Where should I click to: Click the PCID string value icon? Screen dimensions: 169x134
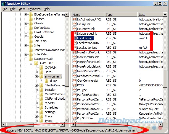[74, 85]
